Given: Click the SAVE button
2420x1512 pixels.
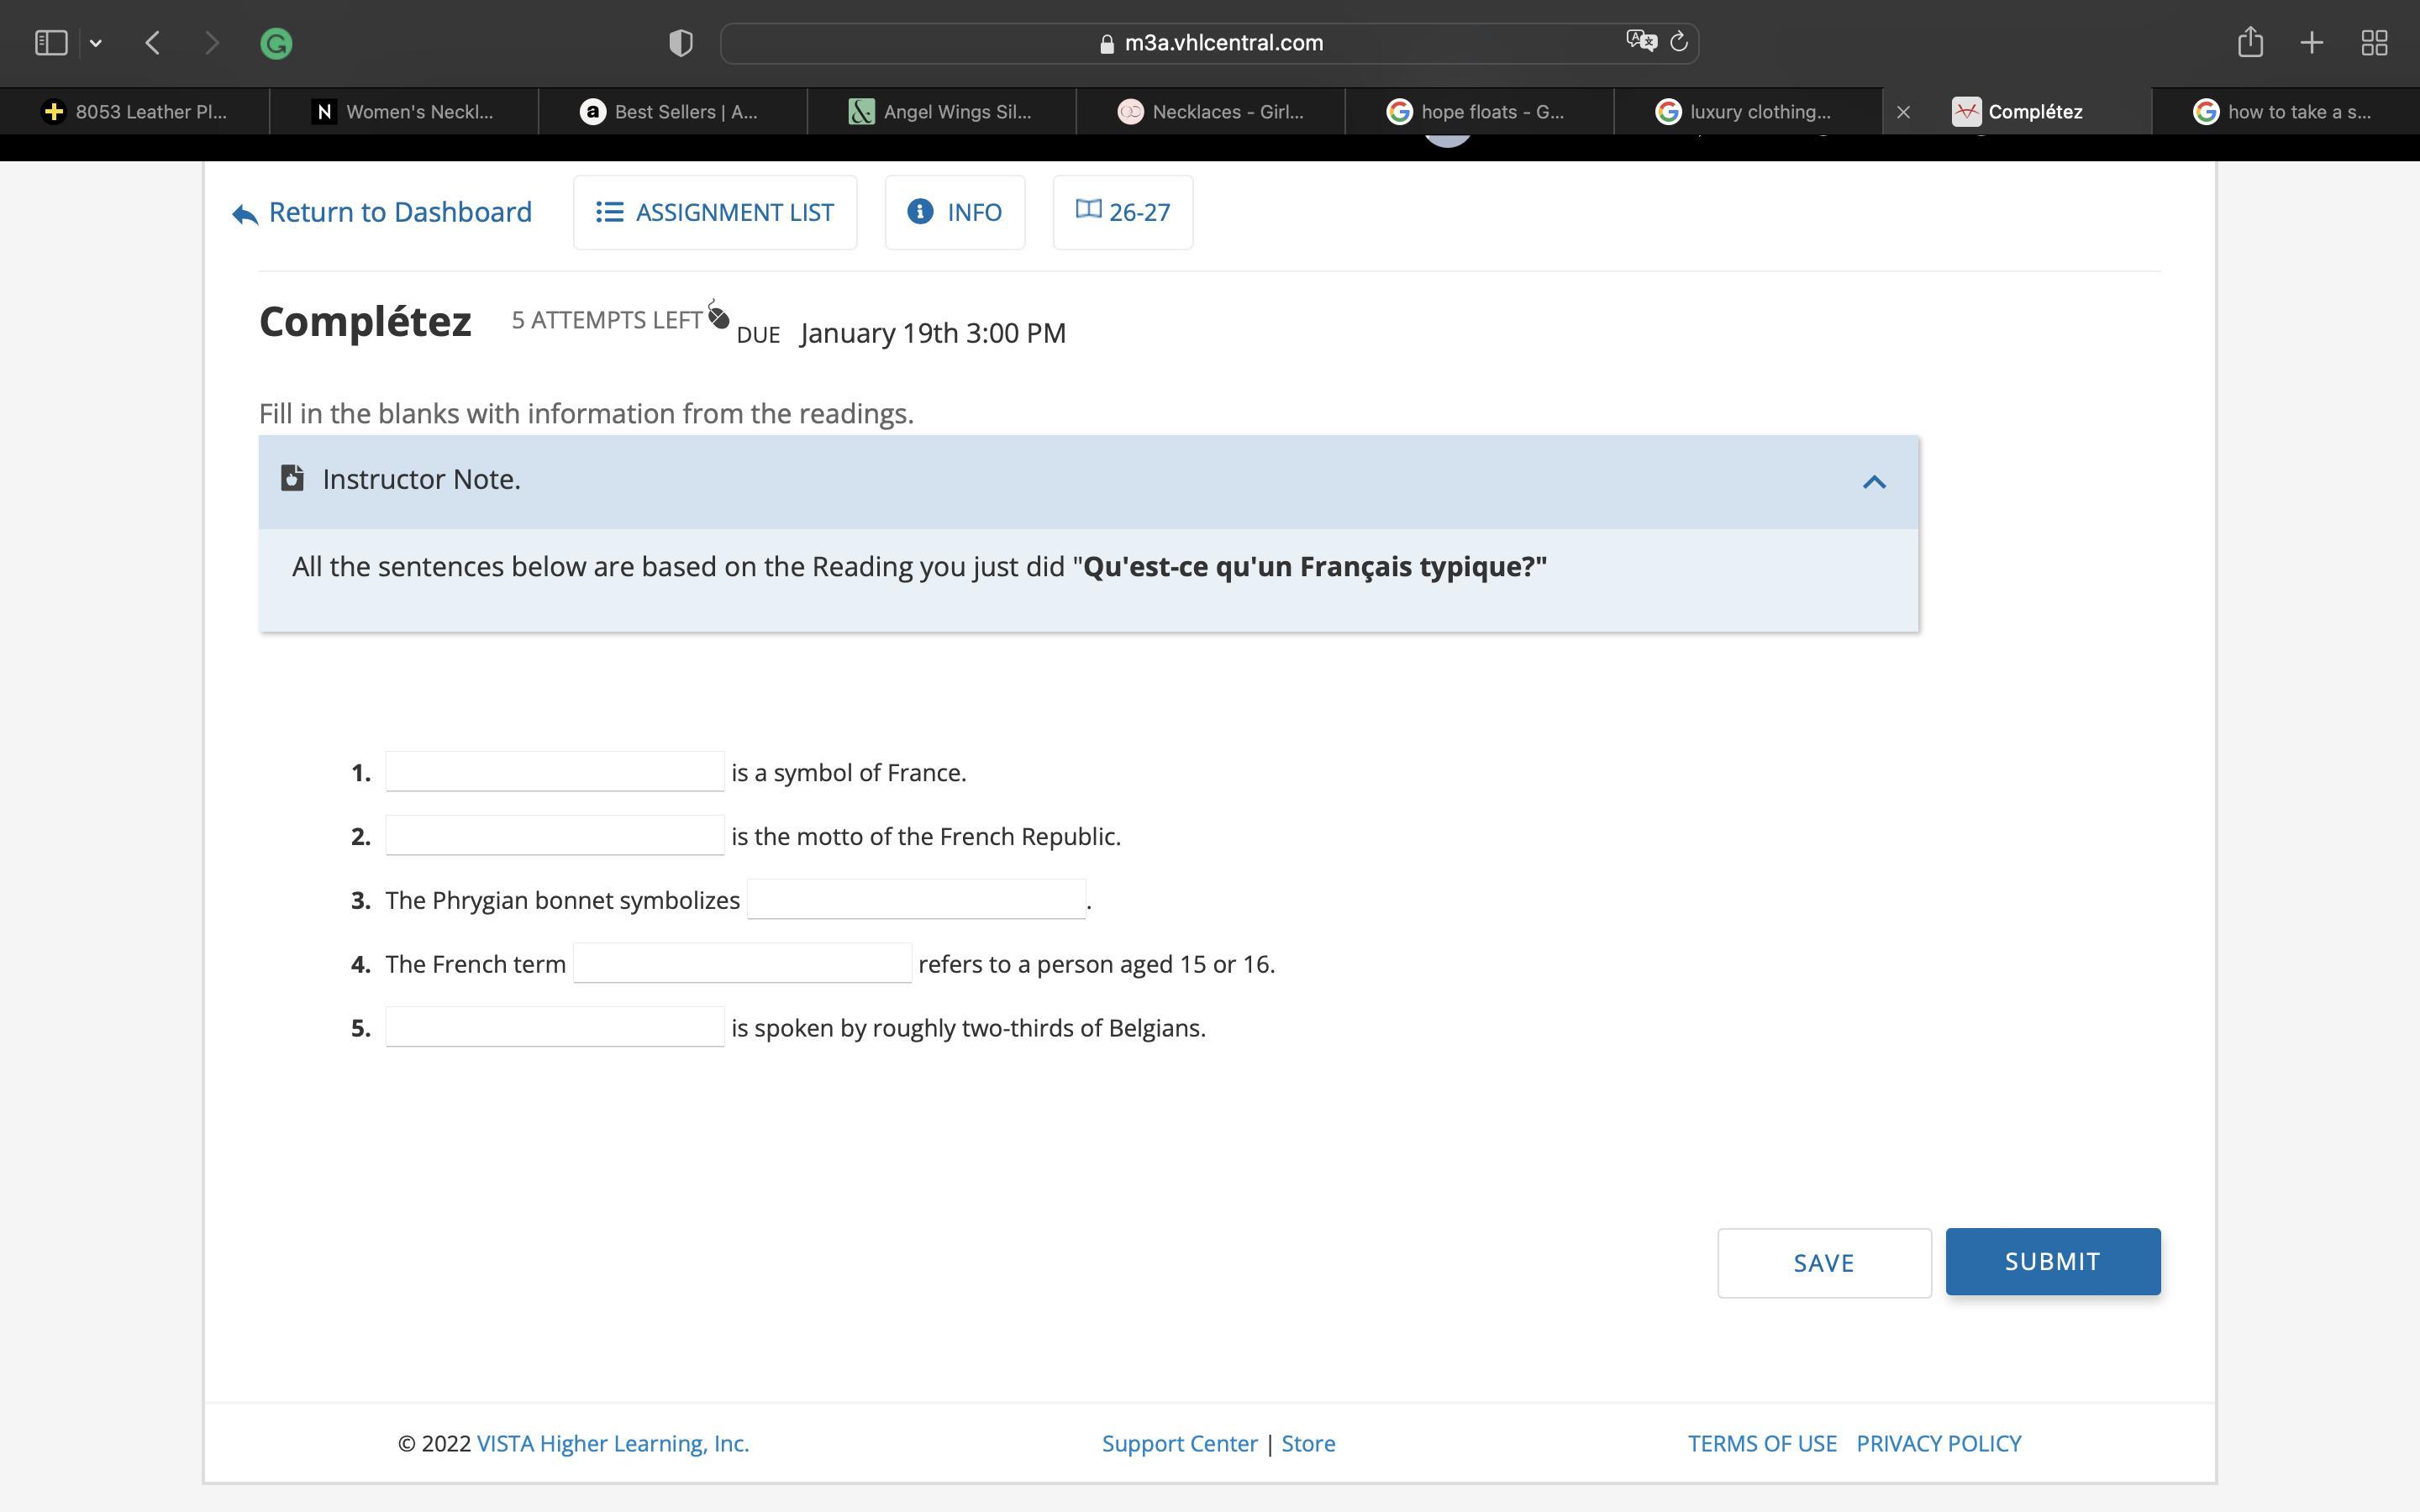Looking at the screenshot, I should tap(1824, 1263).
